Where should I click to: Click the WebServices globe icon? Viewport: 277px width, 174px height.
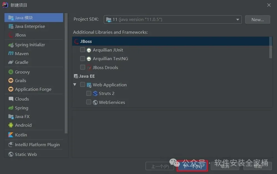pyautogui.click(x=95, y=102)
